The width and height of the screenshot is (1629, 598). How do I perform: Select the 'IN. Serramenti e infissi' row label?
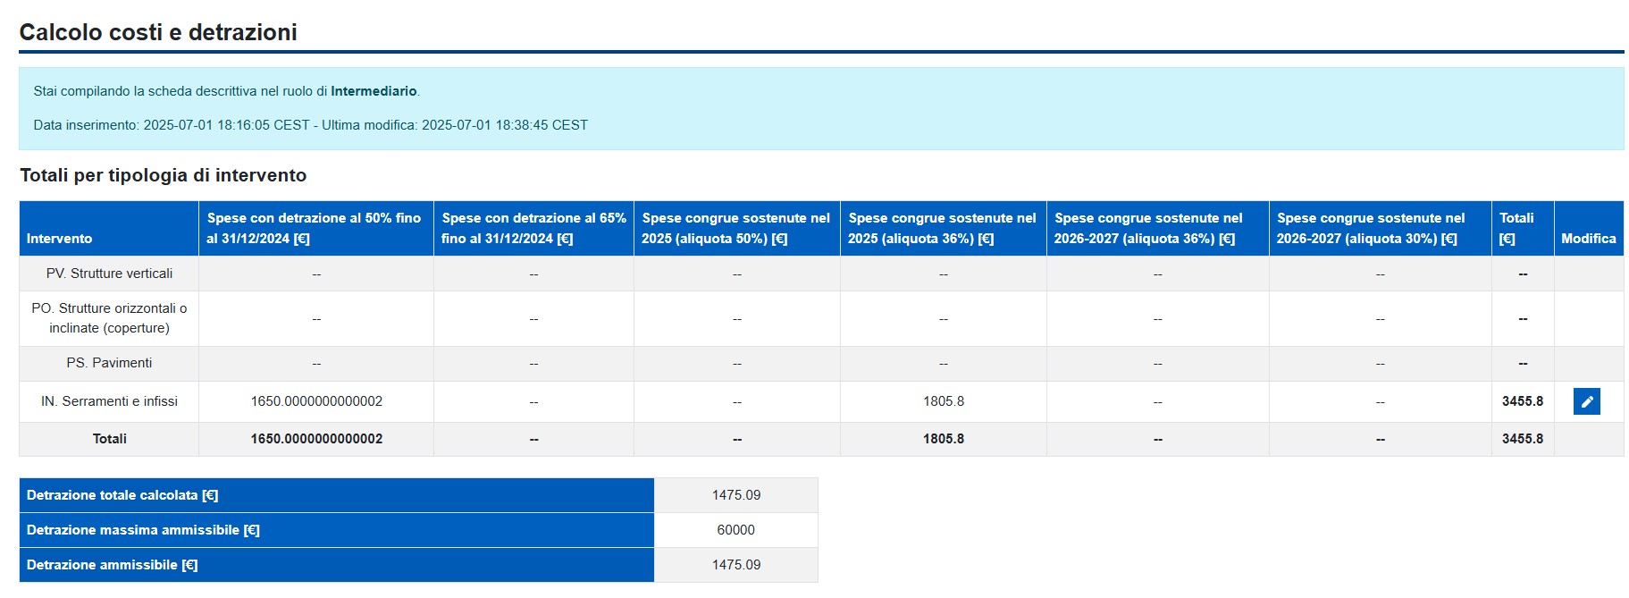[109, 401]
